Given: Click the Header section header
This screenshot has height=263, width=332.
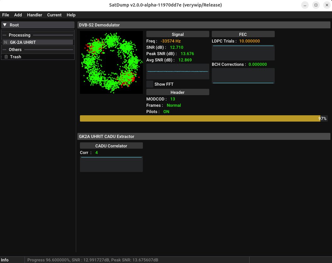Looking at the screenshot, I should pyautogui.click(x=178, y=92).
